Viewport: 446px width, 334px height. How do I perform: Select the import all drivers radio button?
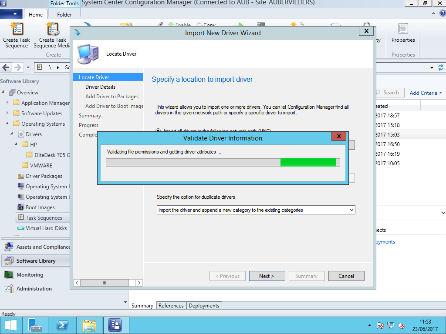(158, 131)
